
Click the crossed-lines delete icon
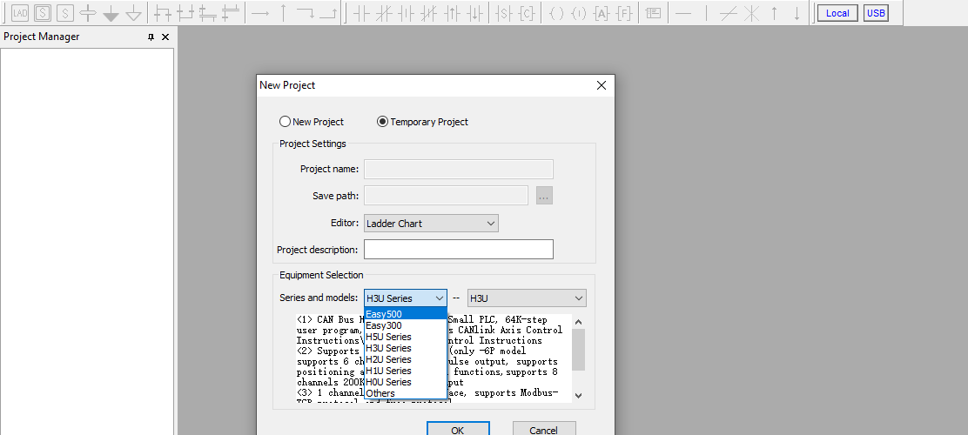point(751,13)
